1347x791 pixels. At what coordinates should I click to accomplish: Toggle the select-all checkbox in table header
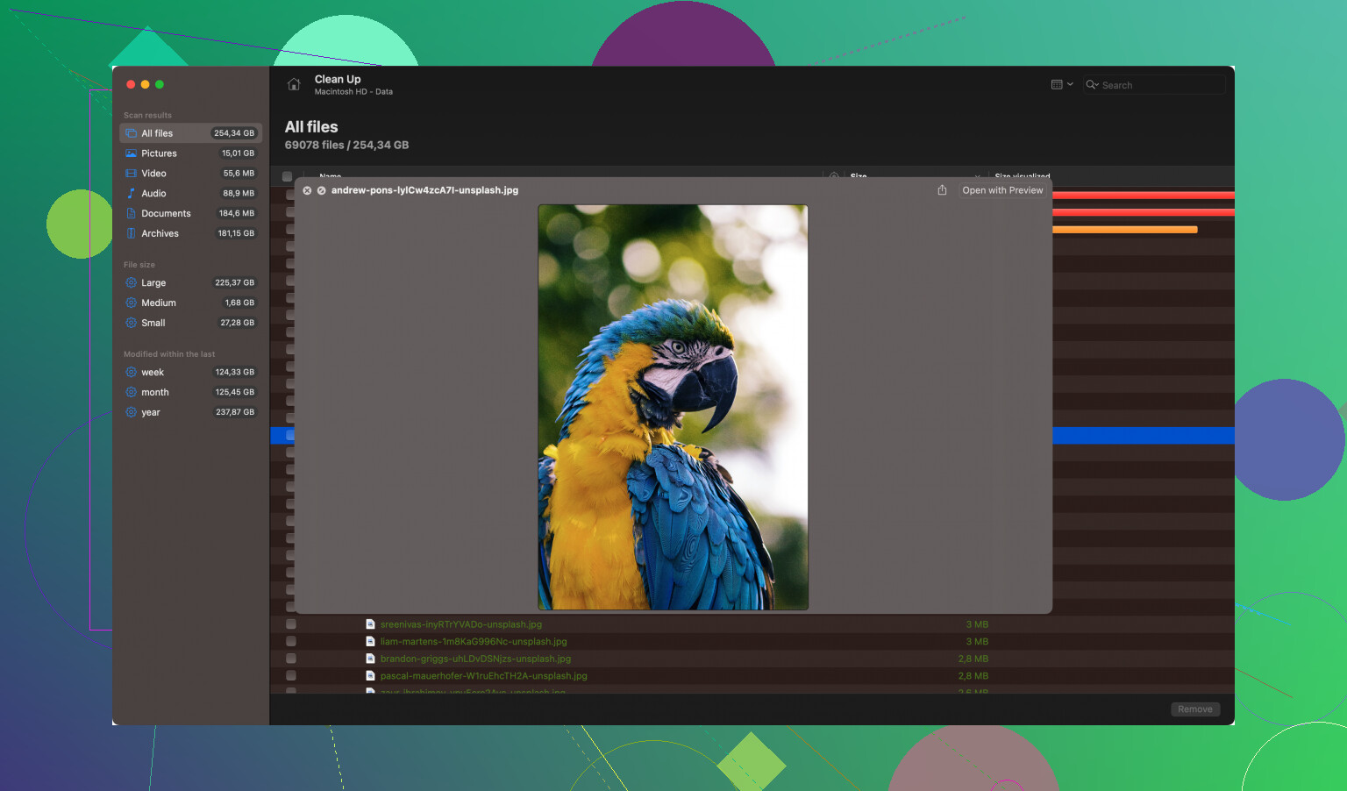tap(287, 176)
